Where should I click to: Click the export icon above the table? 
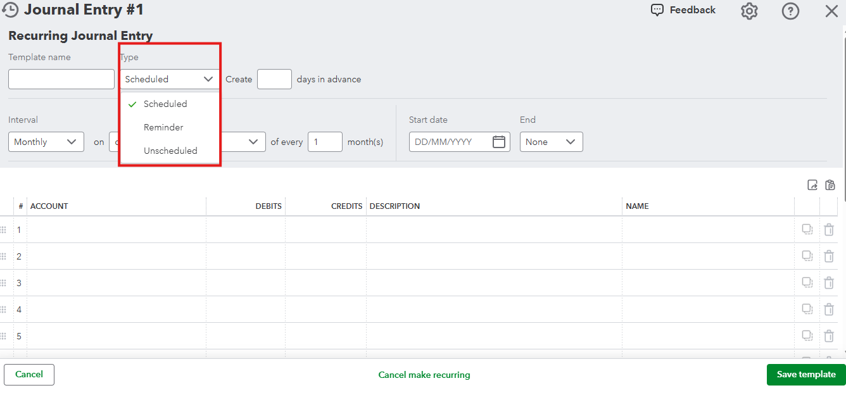click(x=812, y=185)
